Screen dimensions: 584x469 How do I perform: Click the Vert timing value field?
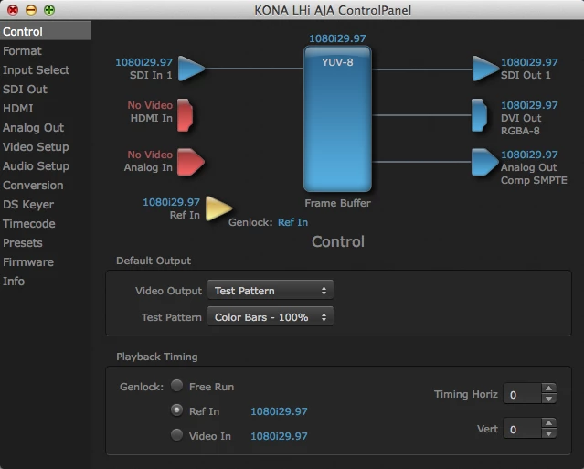coord(522,429)
